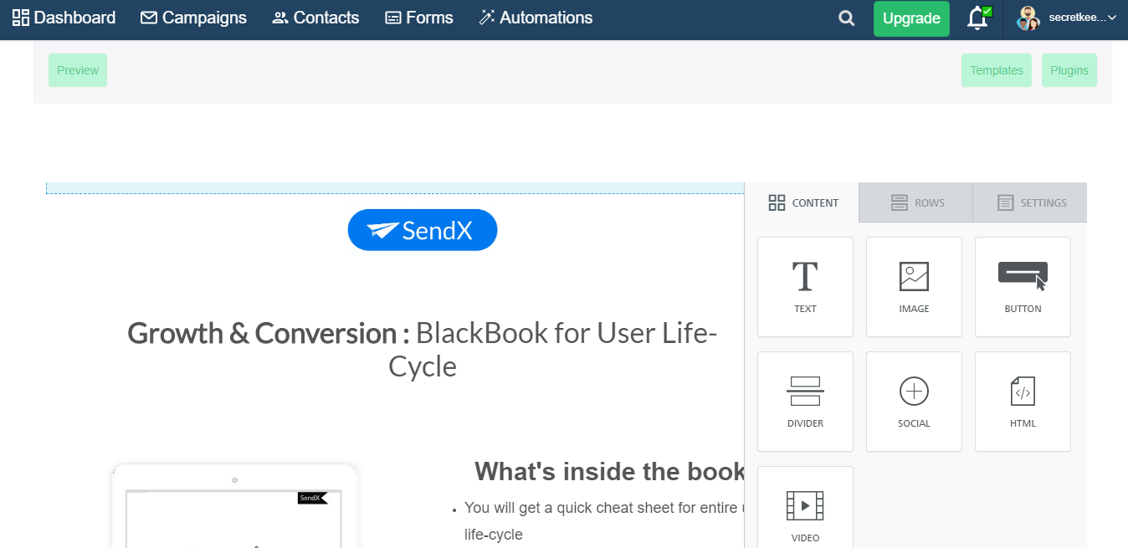
Task: Click the SendX logo in email
Action: (x=423, y=230)
